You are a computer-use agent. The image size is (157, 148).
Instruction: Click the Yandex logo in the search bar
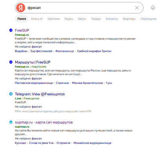[x=20, y=8]
